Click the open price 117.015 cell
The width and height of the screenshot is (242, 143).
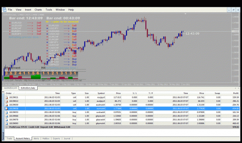(117, 98)
